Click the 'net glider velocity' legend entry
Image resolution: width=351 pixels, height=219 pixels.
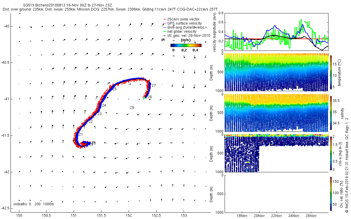tap(180, 32)
